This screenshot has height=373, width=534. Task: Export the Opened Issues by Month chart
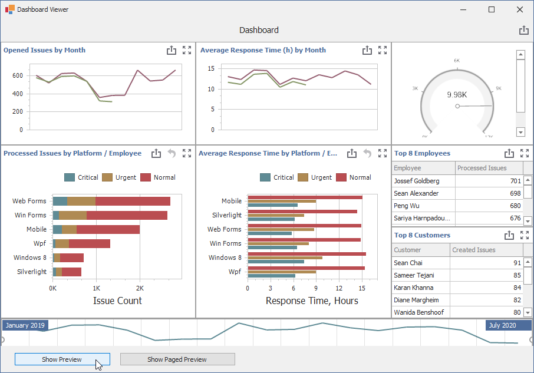172,50
